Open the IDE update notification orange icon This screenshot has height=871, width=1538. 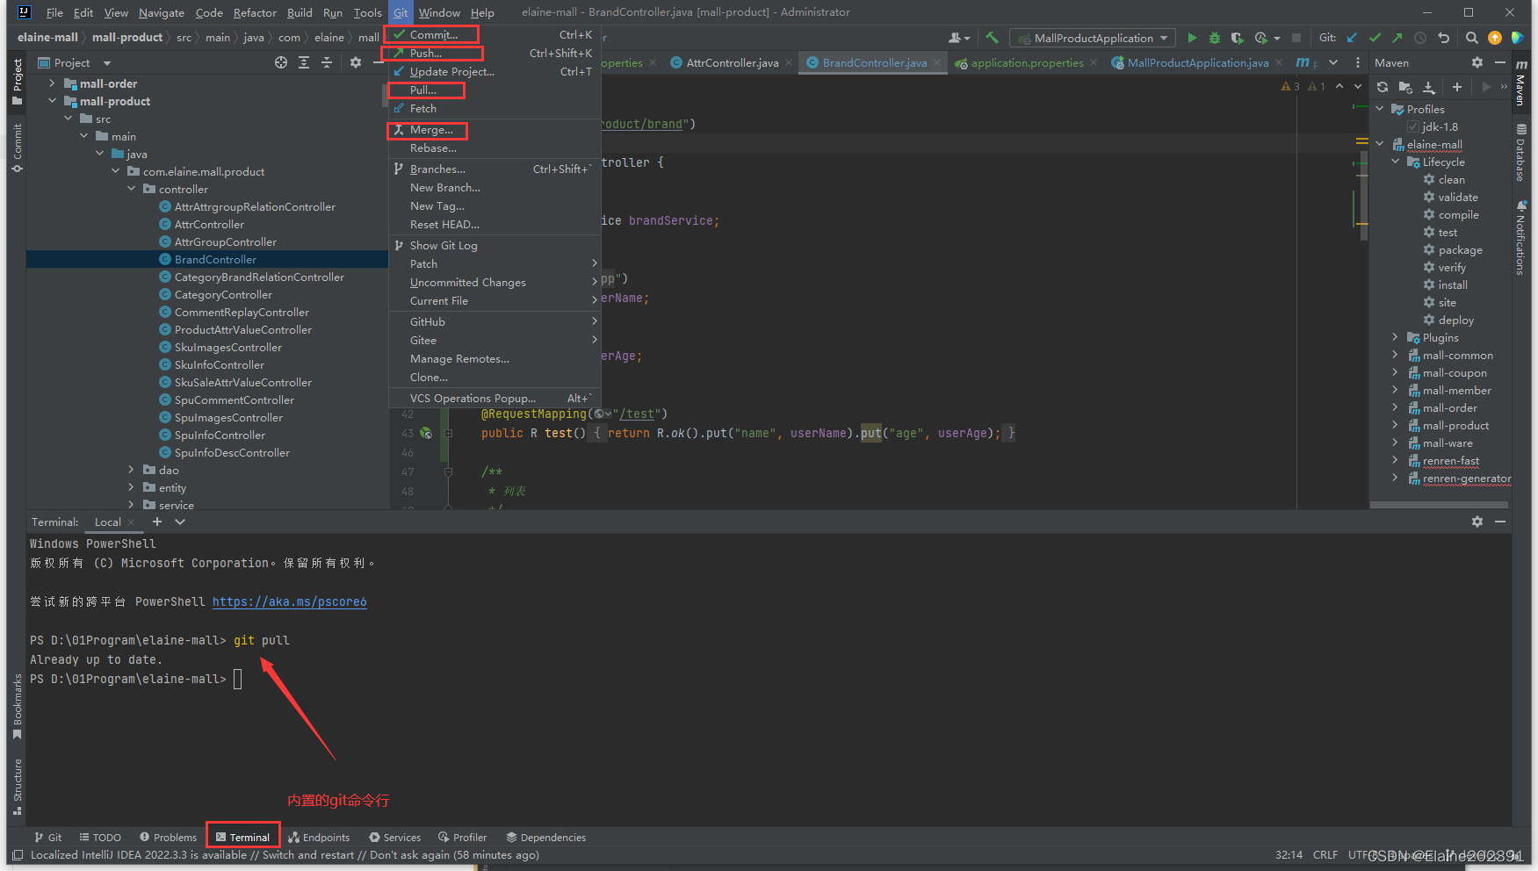coord(1495,38)
